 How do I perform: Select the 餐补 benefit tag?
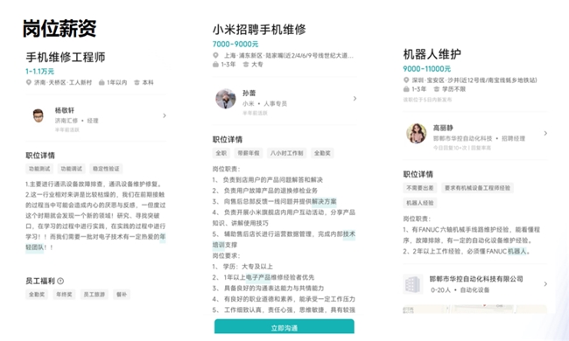click(x=122, y=295)
